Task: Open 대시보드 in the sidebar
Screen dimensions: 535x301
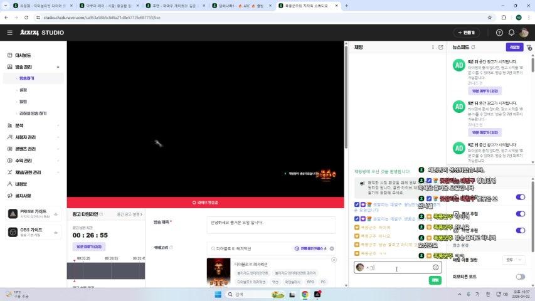Action: [x=23, y=55]
